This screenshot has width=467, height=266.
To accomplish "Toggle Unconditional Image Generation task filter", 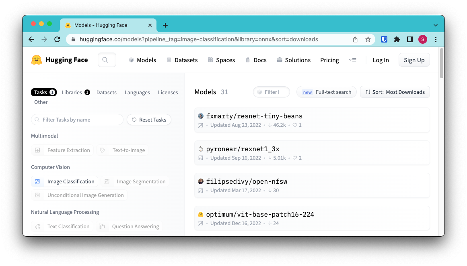I will (x=79, y=195).
